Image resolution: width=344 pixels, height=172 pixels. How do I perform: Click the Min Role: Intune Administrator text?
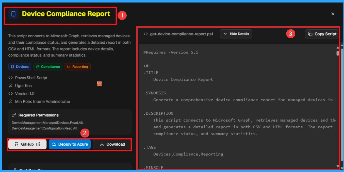coord(43,101)
